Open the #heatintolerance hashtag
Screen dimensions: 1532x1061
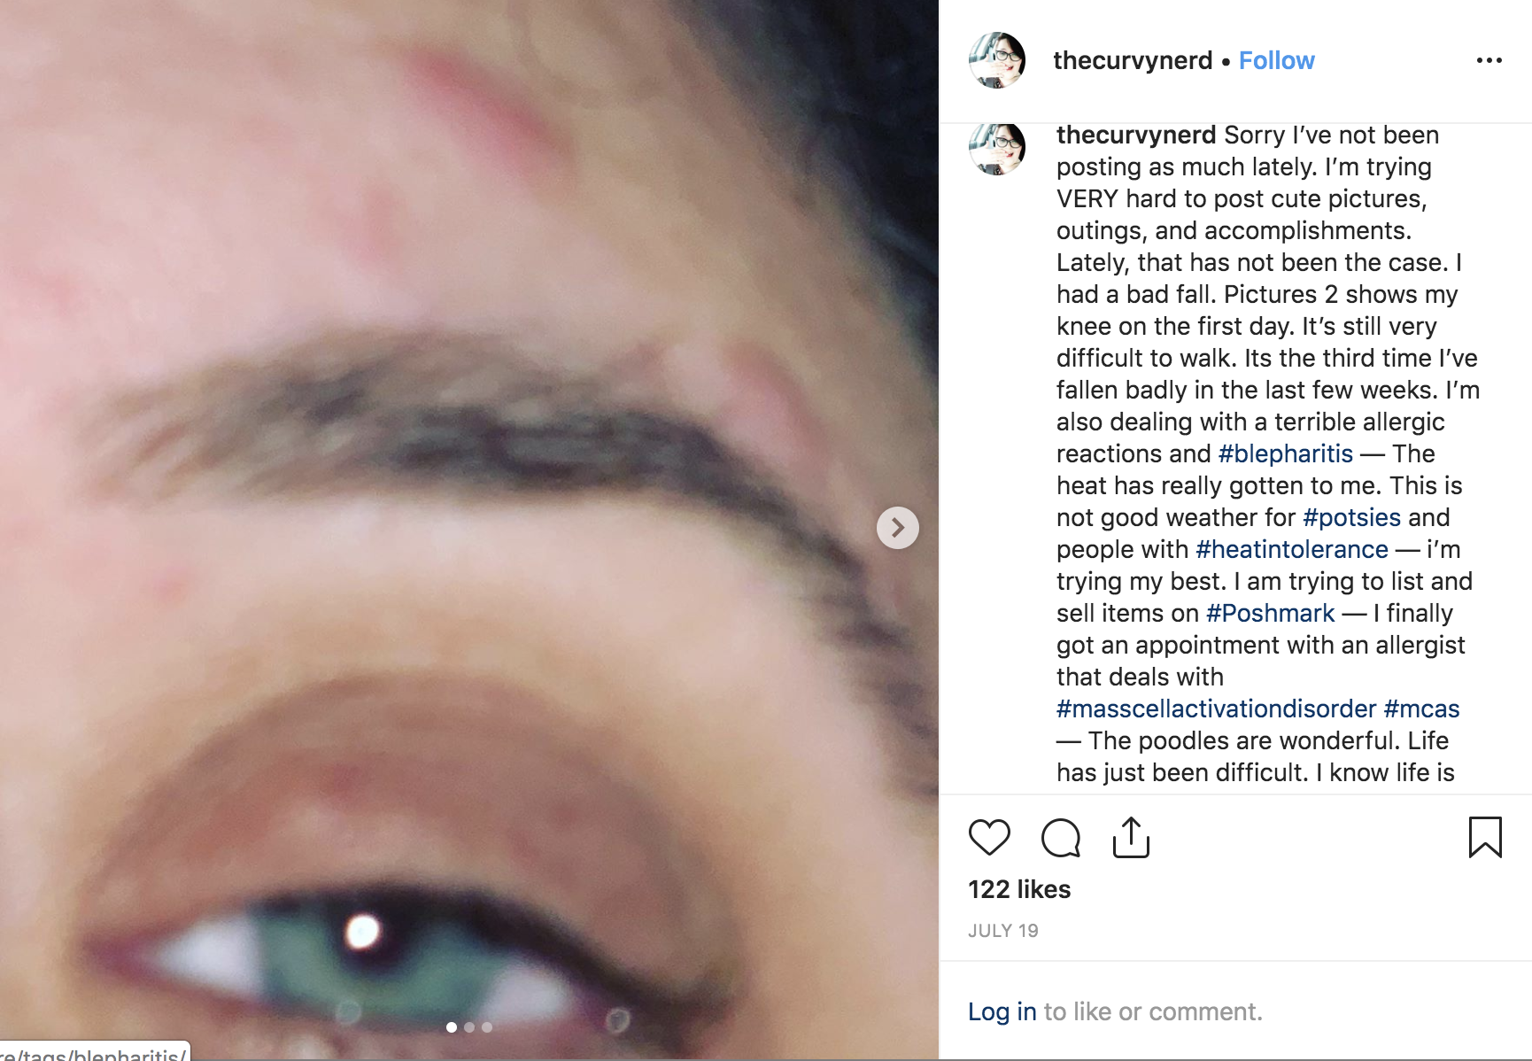pyautogui.click(x=1292, y=549)
